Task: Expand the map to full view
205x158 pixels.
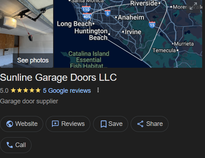Action: point(193,6)
